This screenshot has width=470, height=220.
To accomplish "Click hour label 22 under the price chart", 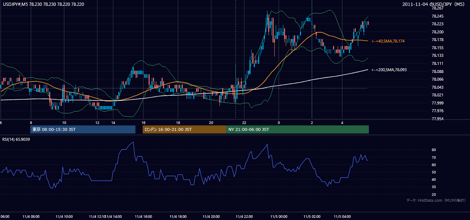I will point(244,122).
